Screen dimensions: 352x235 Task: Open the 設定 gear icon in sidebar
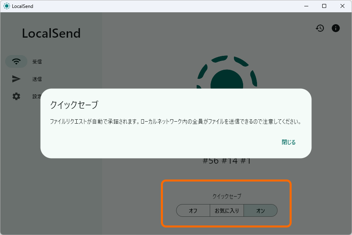(16, 96)
